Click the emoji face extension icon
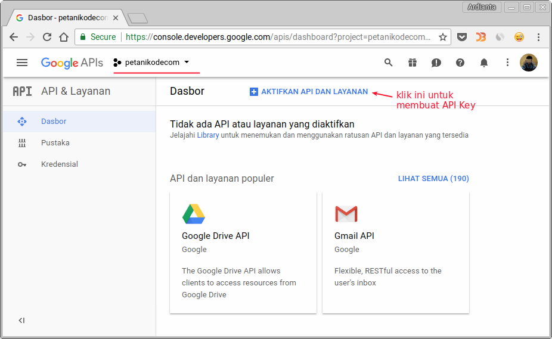 [519, 37]
